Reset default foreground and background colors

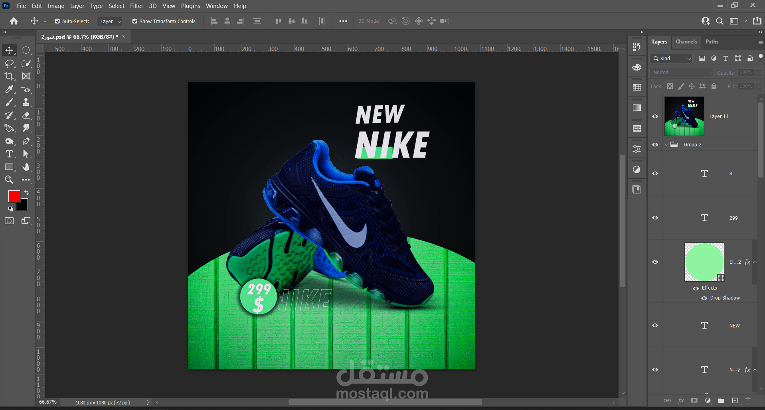point(10,209)
